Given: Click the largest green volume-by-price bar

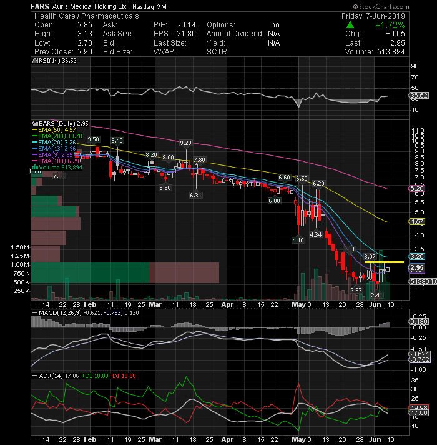Looking at the screenshot, I should pos(90,272).
